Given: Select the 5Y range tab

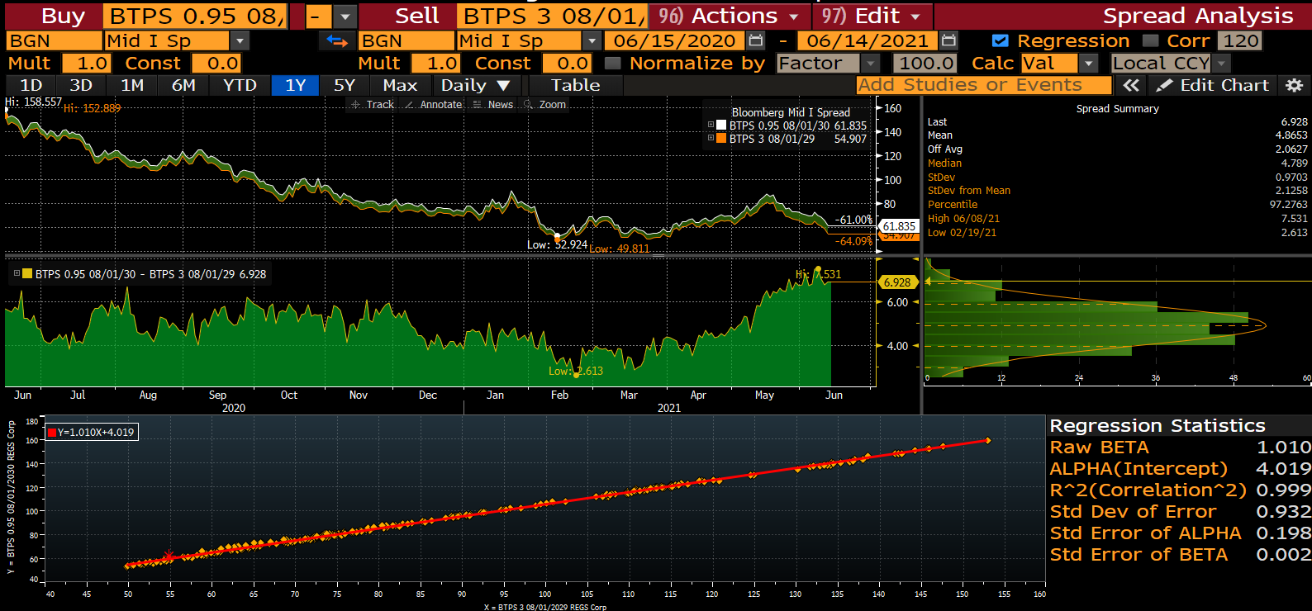Looking at the screenshot, I should (x=345, y=85).
